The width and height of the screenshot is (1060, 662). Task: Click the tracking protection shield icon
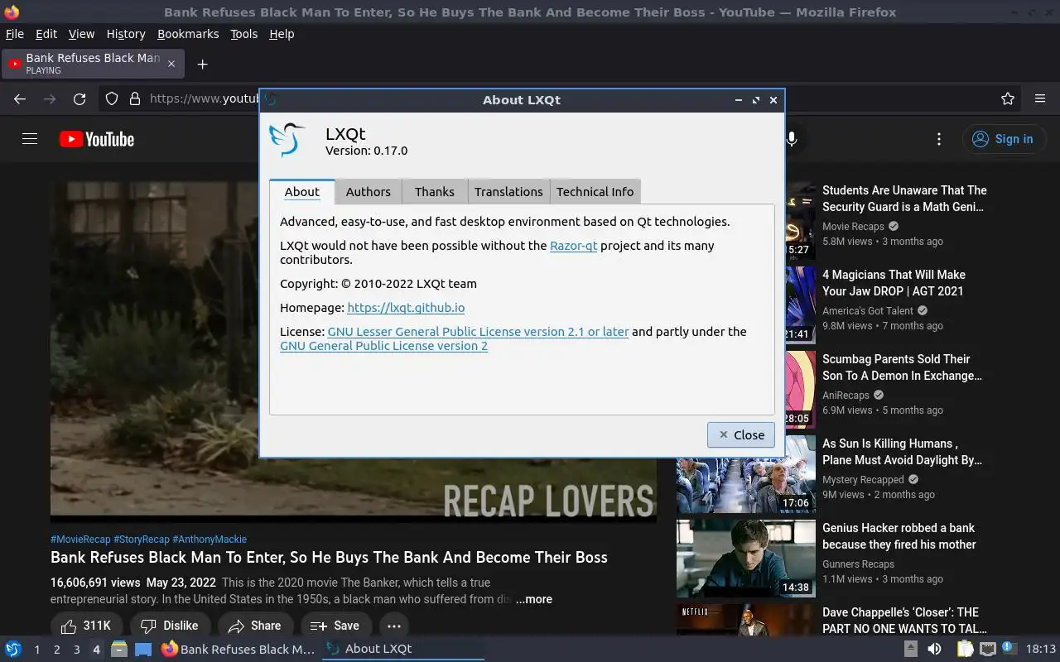[112, 98]
